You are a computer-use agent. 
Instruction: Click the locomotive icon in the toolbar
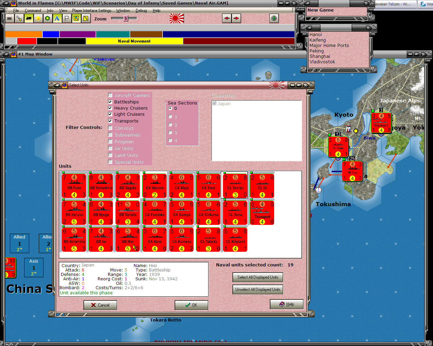[29, 18]
